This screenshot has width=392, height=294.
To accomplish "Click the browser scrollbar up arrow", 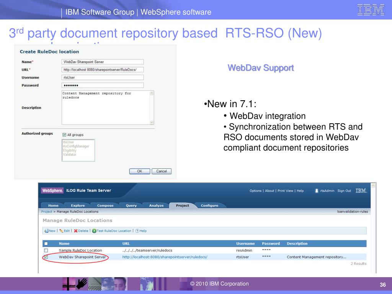I will 373,186.
